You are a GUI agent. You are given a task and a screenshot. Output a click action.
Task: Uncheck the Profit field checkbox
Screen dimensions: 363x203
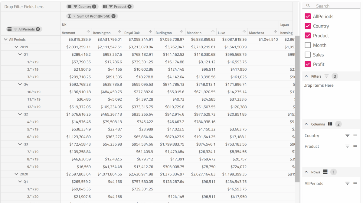click(308, 64)
